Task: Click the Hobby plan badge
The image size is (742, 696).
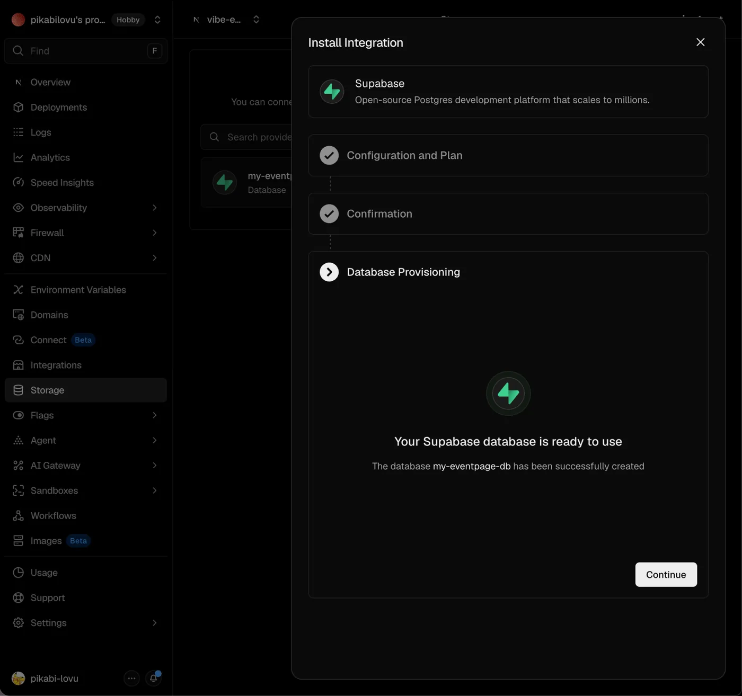Action: click(128, 20)
